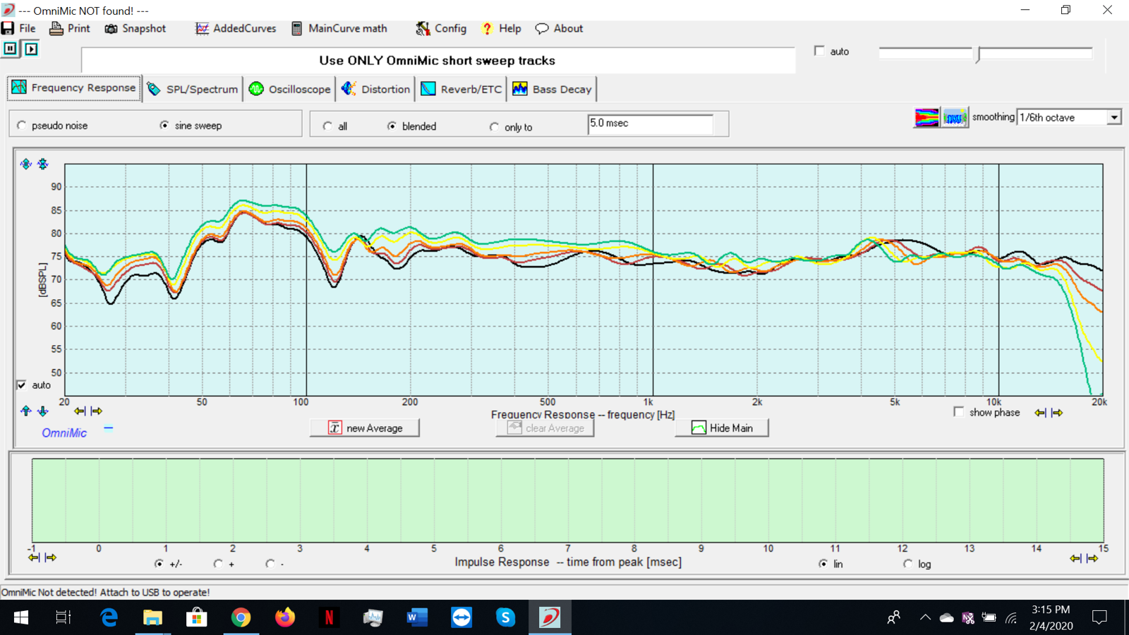Open the Config menu

point(441,28)
